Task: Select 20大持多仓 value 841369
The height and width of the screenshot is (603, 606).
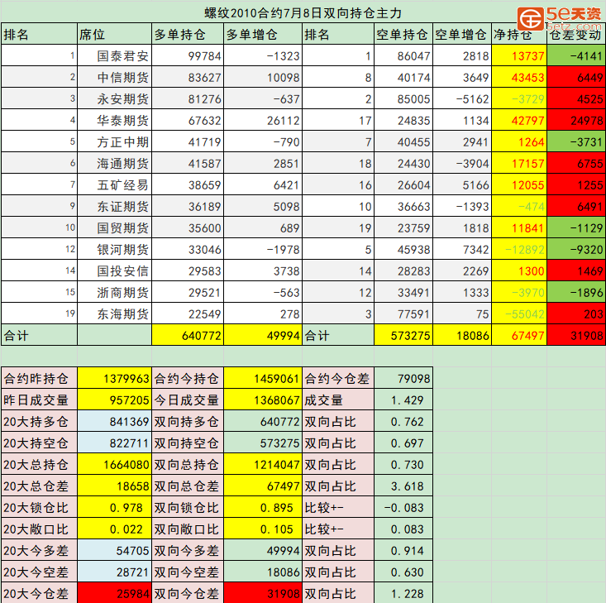Action: [114, 422]
